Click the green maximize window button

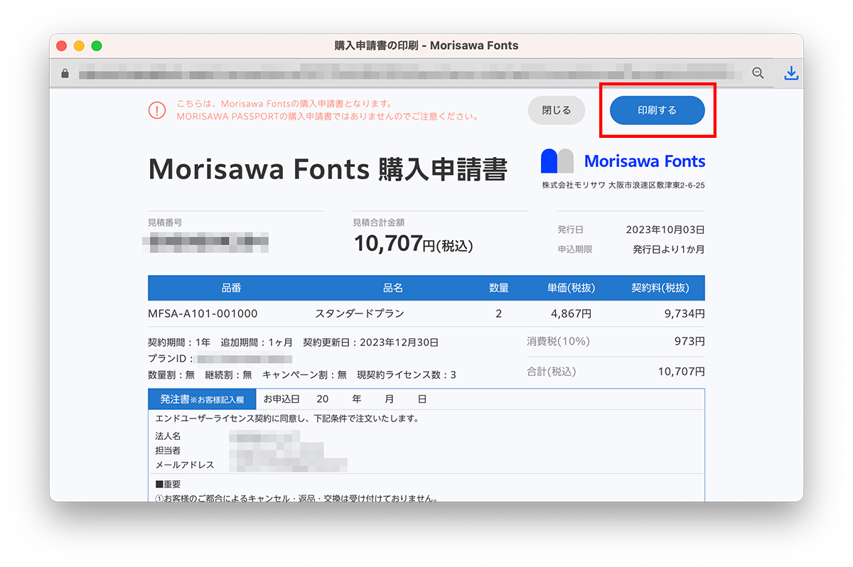click(97, 45)
